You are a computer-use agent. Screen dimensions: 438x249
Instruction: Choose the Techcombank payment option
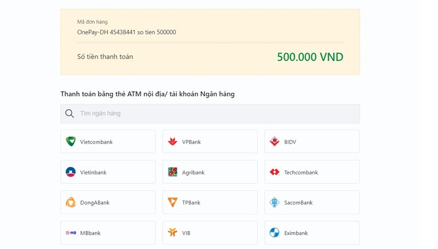click(312, 172)
